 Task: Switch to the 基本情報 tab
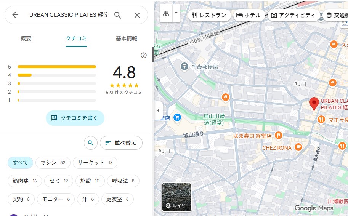126,38
